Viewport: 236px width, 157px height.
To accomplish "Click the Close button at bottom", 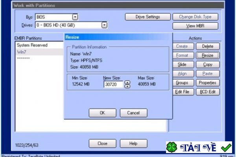I will [x=103, y=144].
